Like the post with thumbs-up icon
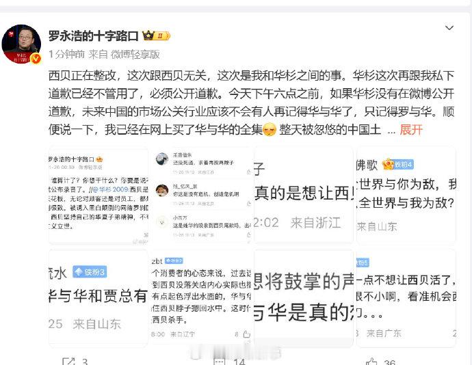 (371, 362)
